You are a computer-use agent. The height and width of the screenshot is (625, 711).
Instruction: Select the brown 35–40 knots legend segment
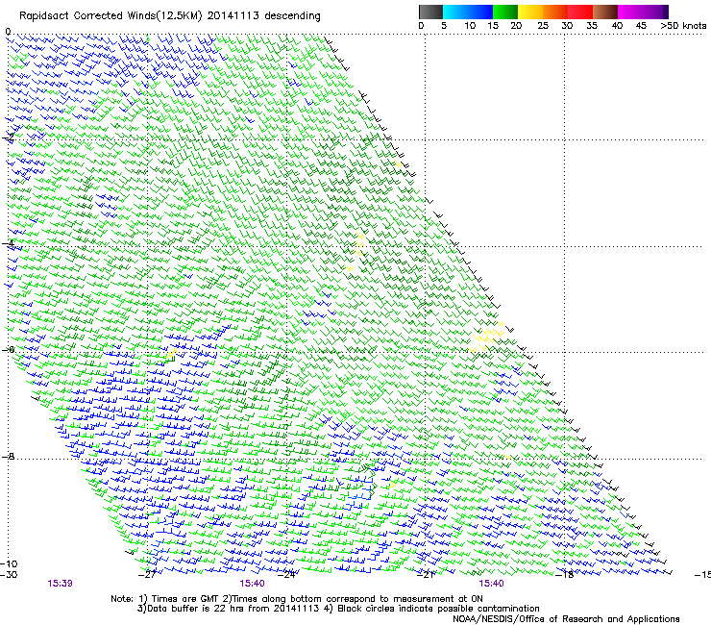pyautogui.click(x=605, y=12)
